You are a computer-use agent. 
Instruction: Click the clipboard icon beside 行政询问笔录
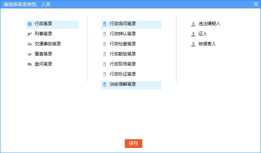[x=105, y=24]
